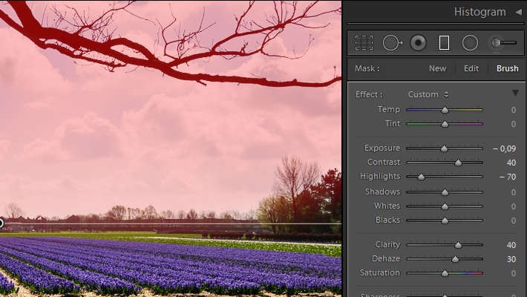
Task: Collapse the Histogram panel with the triangle
Action: coord(519,12)
